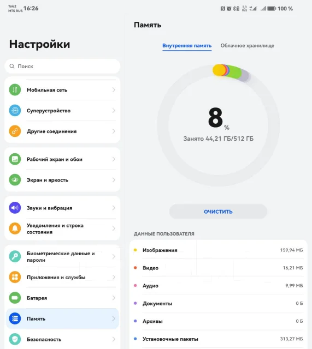Image resolution: width=312 pixels, height=349 pixels.
Task: Tap the 159,94 МБ images size value
Action: pos(291,250)
